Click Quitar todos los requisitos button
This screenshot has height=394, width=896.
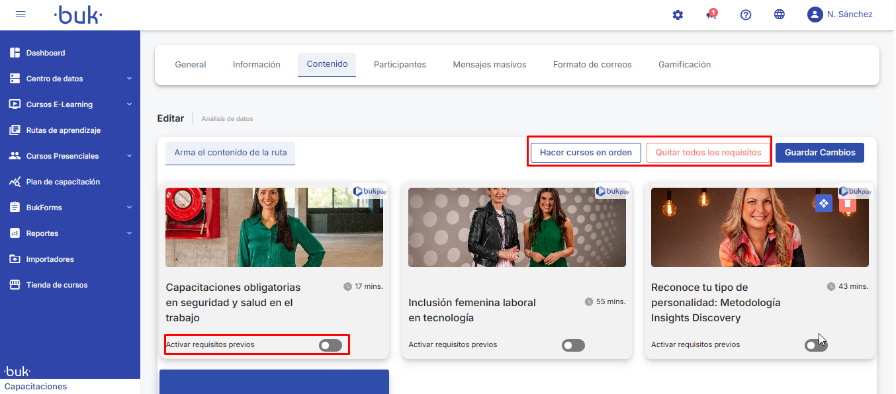pos(708,153)
